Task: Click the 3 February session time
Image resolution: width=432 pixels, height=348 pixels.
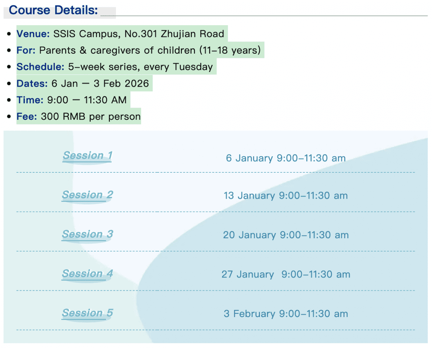Action: [x=285, y=313]
